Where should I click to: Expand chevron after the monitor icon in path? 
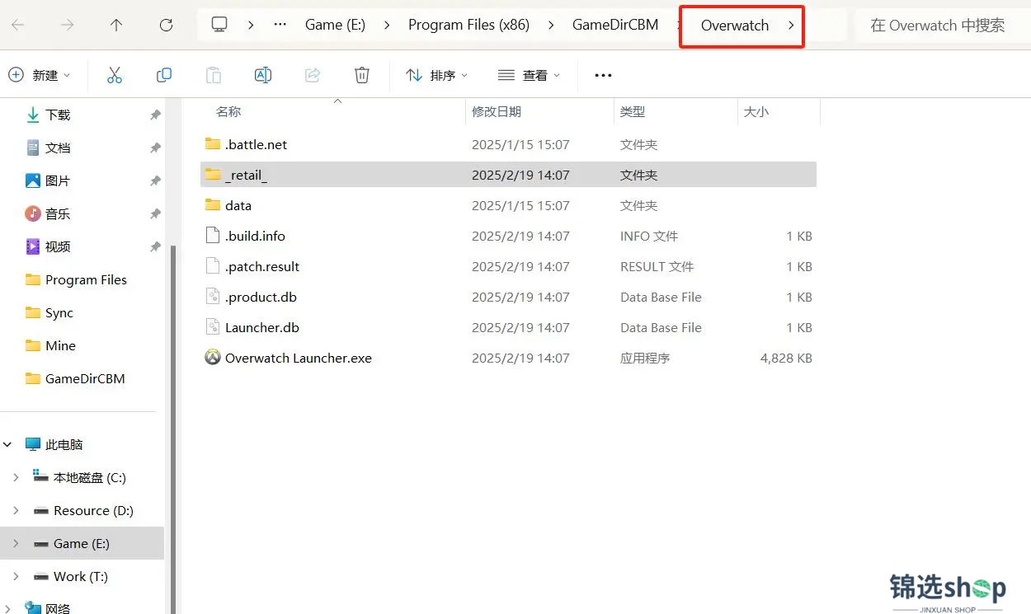pyautogui.click(x=251, y=26)
